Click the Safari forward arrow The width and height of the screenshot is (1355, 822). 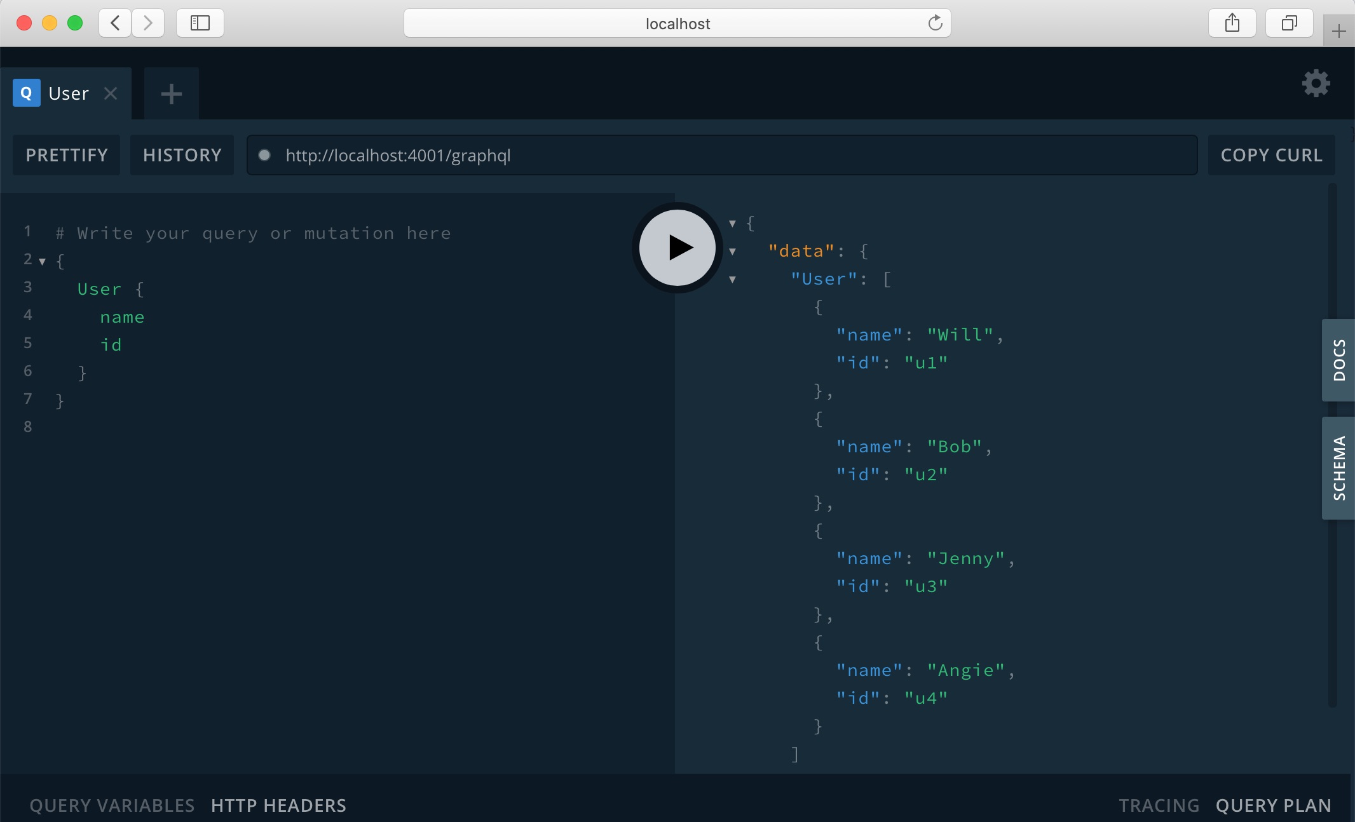(x=148, y=24)
